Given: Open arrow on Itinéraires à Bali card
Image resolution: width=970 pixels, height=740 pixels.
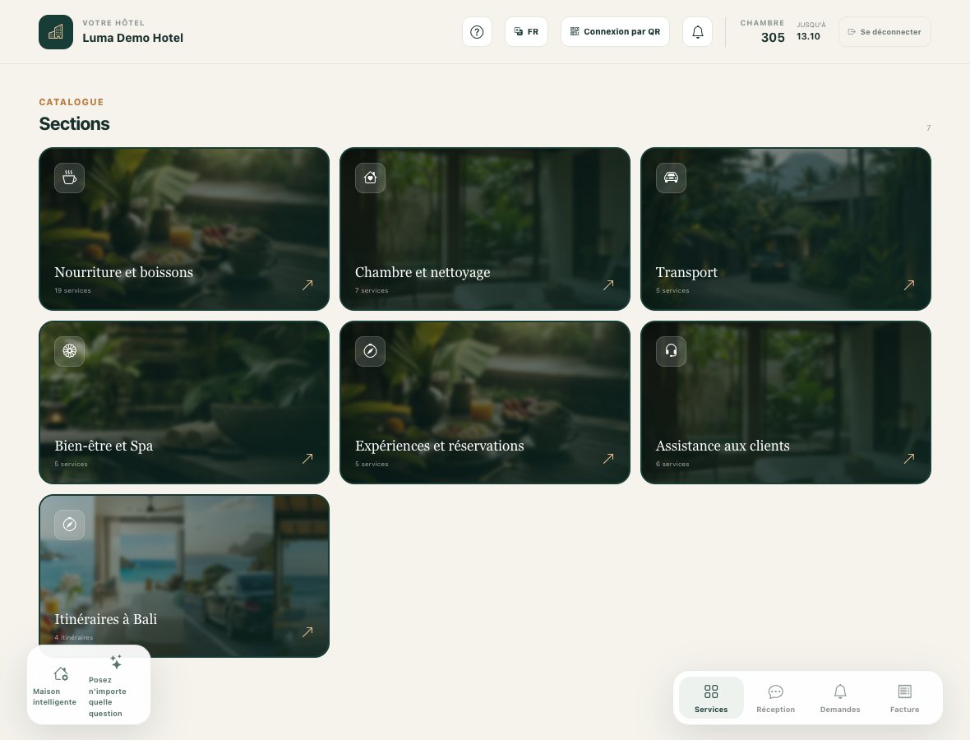Looking at the screenshot, I should pyautogui.click(x=307, y=631).
